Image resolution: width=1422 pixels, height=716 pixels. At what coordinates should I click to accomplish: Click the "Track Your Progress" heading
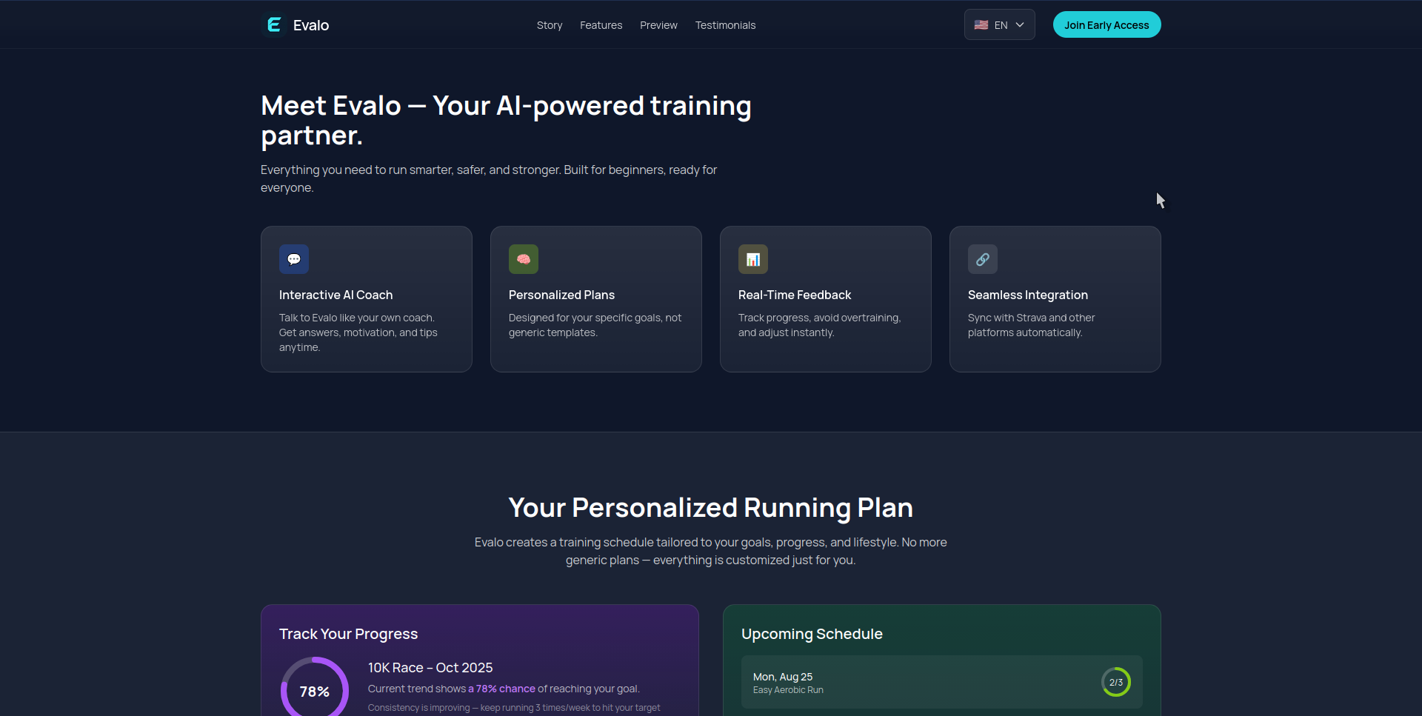click(349, 634)
